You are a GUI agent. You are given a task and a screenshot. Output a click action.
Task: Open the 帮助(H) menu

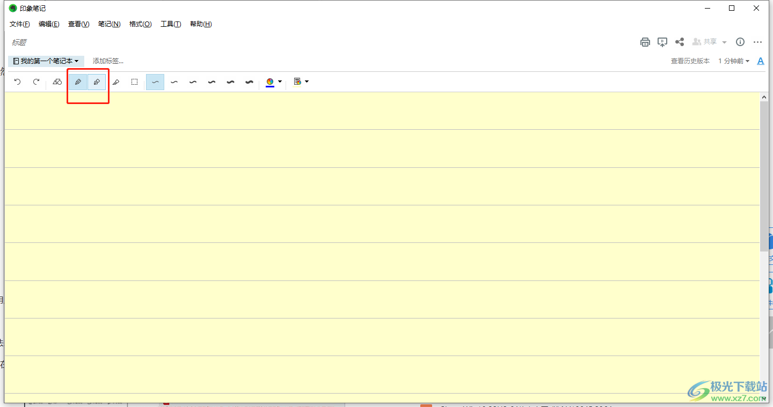click(x=201, y=24)
